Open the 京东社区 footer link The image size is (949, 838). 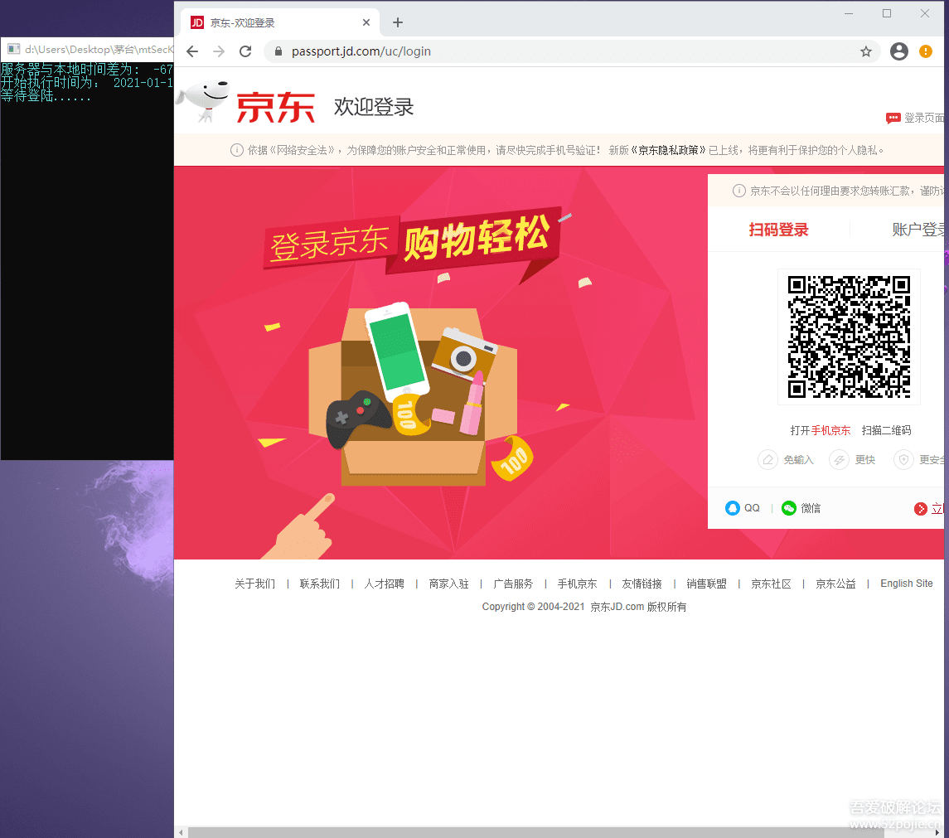click(771, 584)
